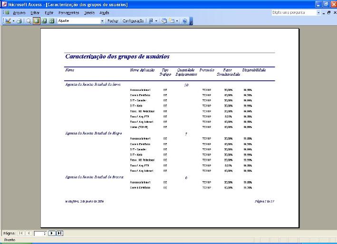Select the Zoom magnifier tool
Screen dimensions: 337x244
[x=29, y=21]
